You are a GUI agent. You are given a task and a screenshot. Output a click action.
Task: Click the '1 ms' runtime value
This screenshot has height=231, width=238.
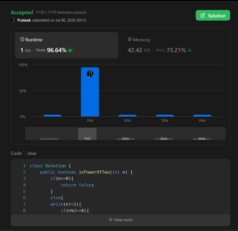pyautogui.click(x=26, y=50)
